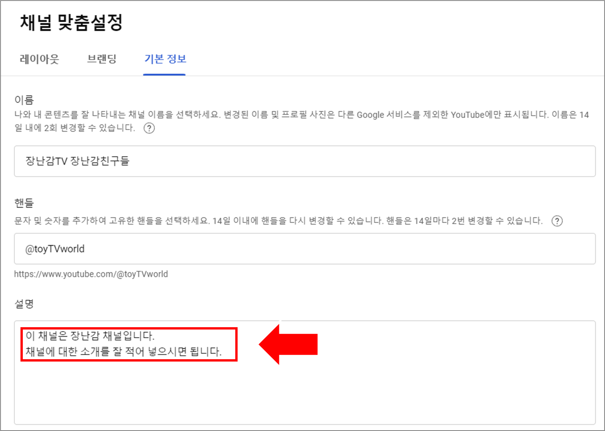
Task: Click help icon next to handle description
Action: (557, 221)
